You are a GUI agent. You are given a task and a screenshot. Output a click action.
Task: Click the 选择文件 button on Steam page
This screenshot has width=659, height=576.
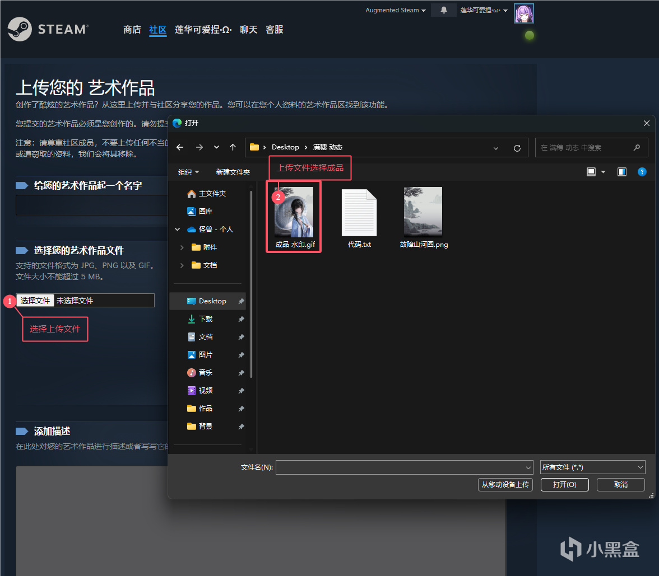[35, 301]
